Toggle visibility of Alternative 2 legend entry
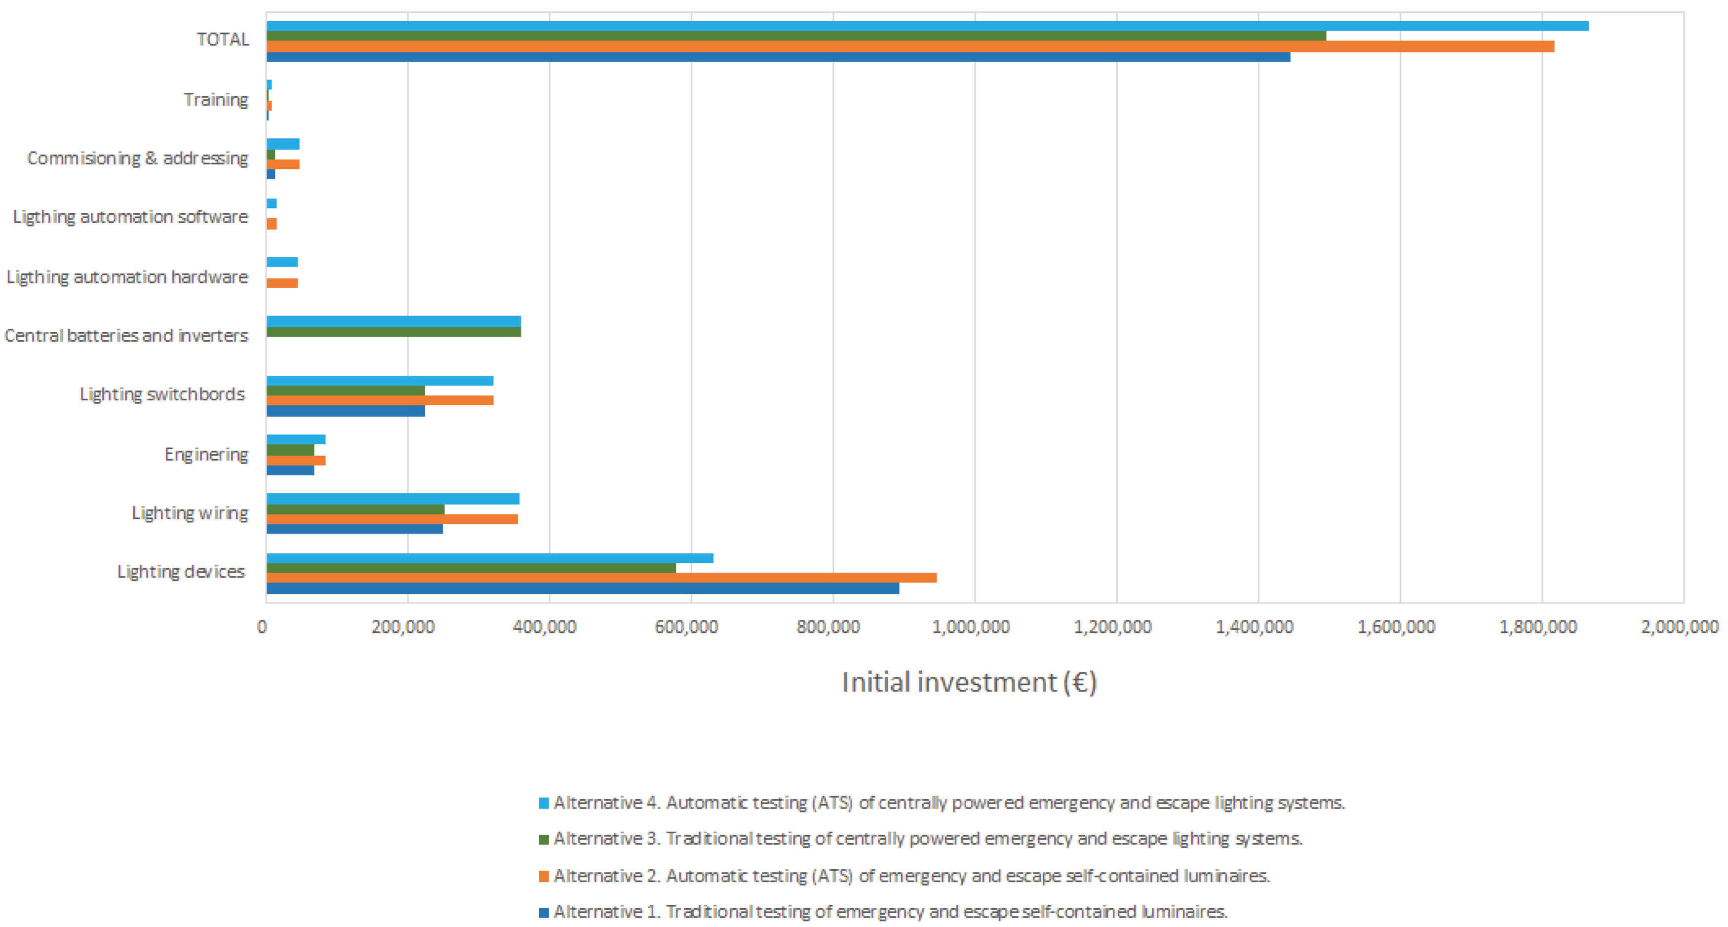The image size is (1728, 927). pos(905,875)
